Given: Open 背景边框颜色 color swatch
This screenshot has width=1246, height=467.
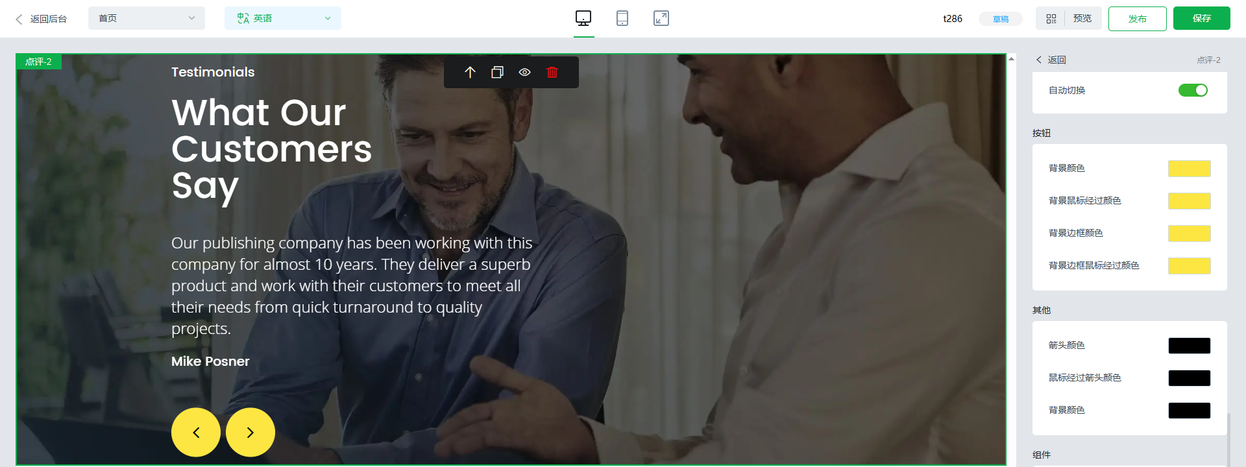Looking at the screenshot, I should [1190, 233].
